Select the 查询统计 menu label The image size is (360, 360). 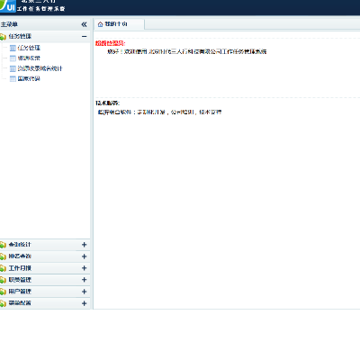(20, 245)
